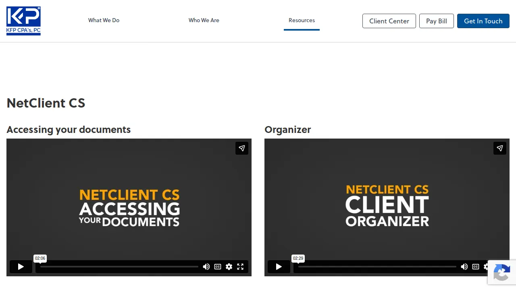The image size is (516, 290).
Task: Share the Organizer video
Action: click(x=500, y=148)
